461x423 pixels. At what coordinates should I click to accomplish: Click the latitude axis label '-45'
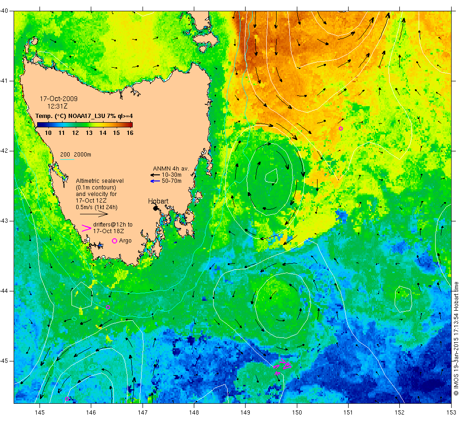click(4, 361)
